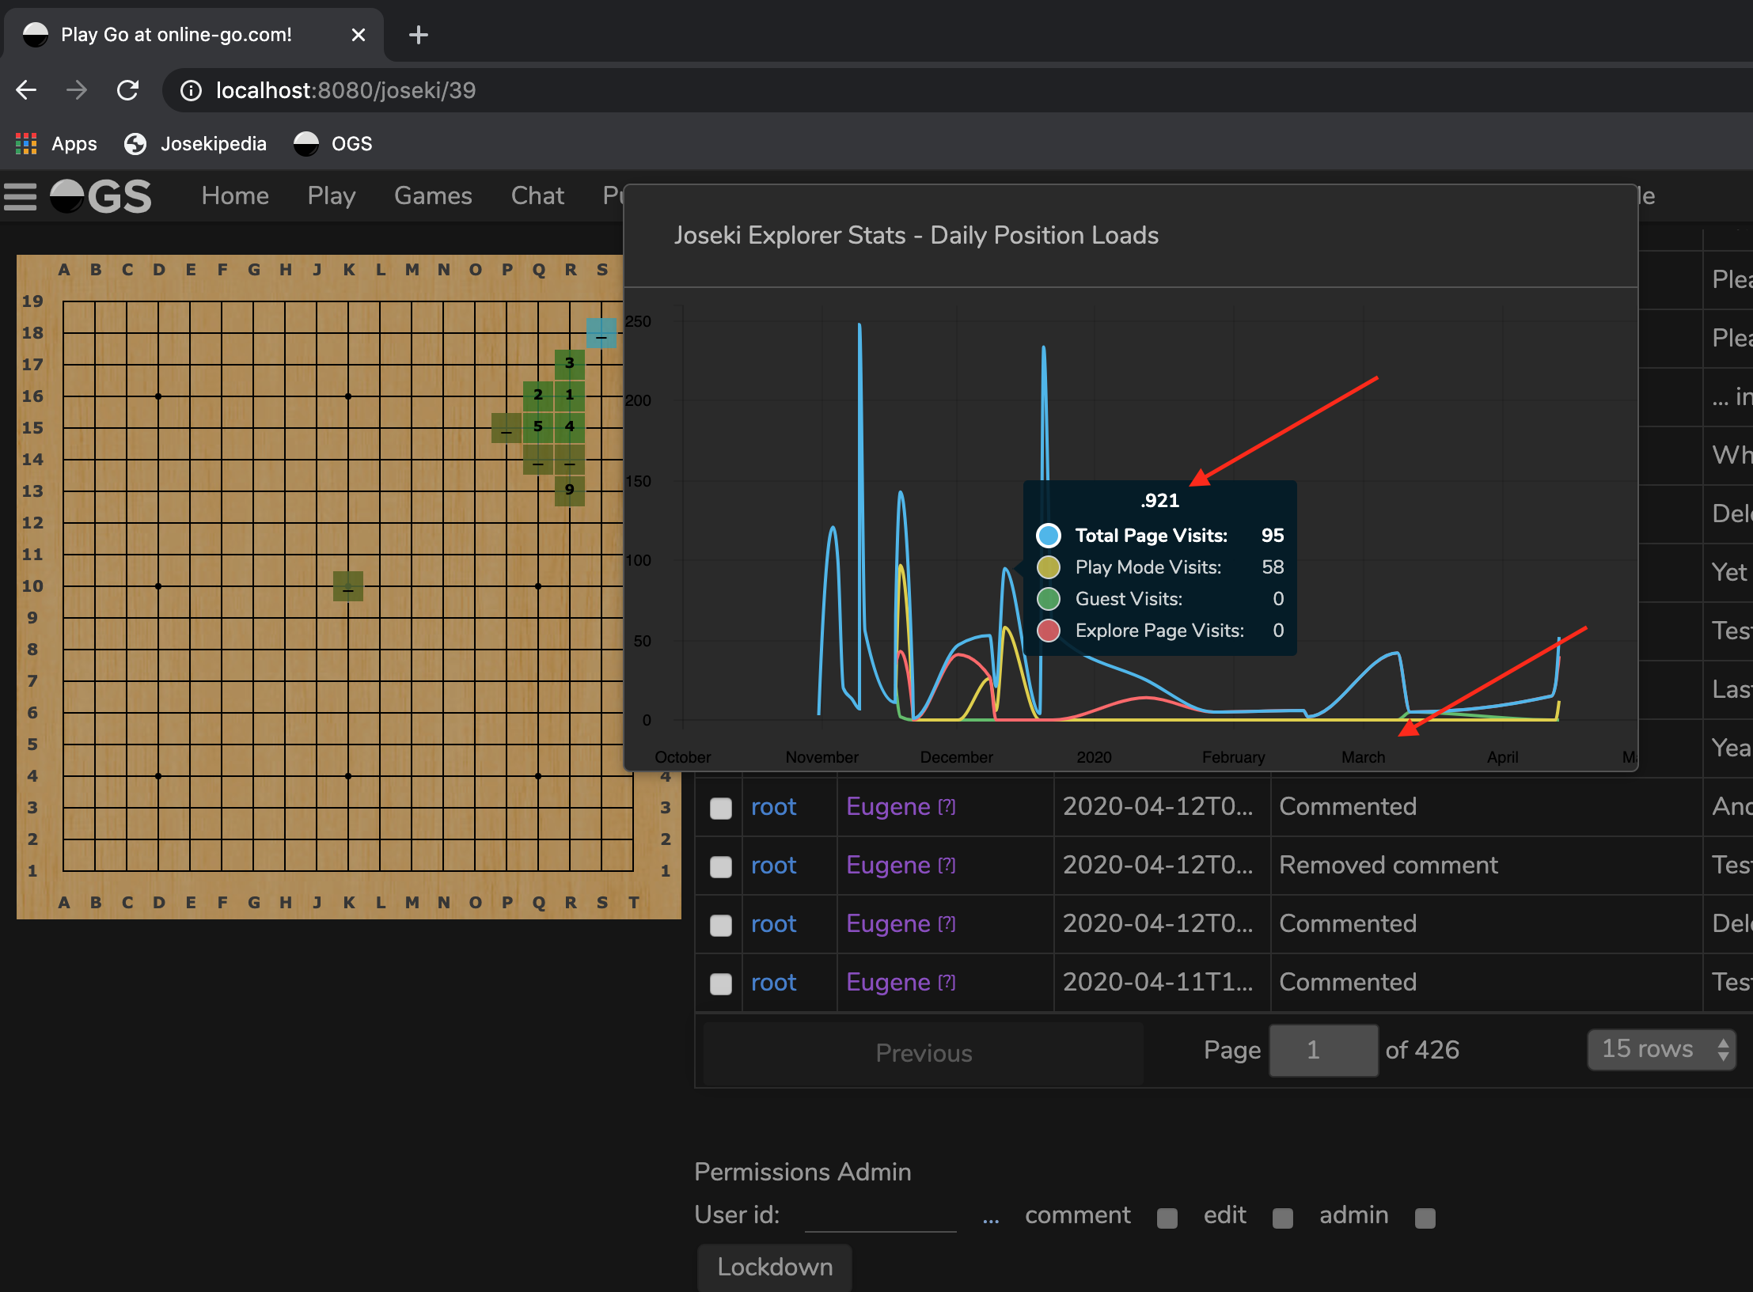This screenshot has height=1292, width=1753.
Task: Click the User id input field
Action: pos(880,1215)
